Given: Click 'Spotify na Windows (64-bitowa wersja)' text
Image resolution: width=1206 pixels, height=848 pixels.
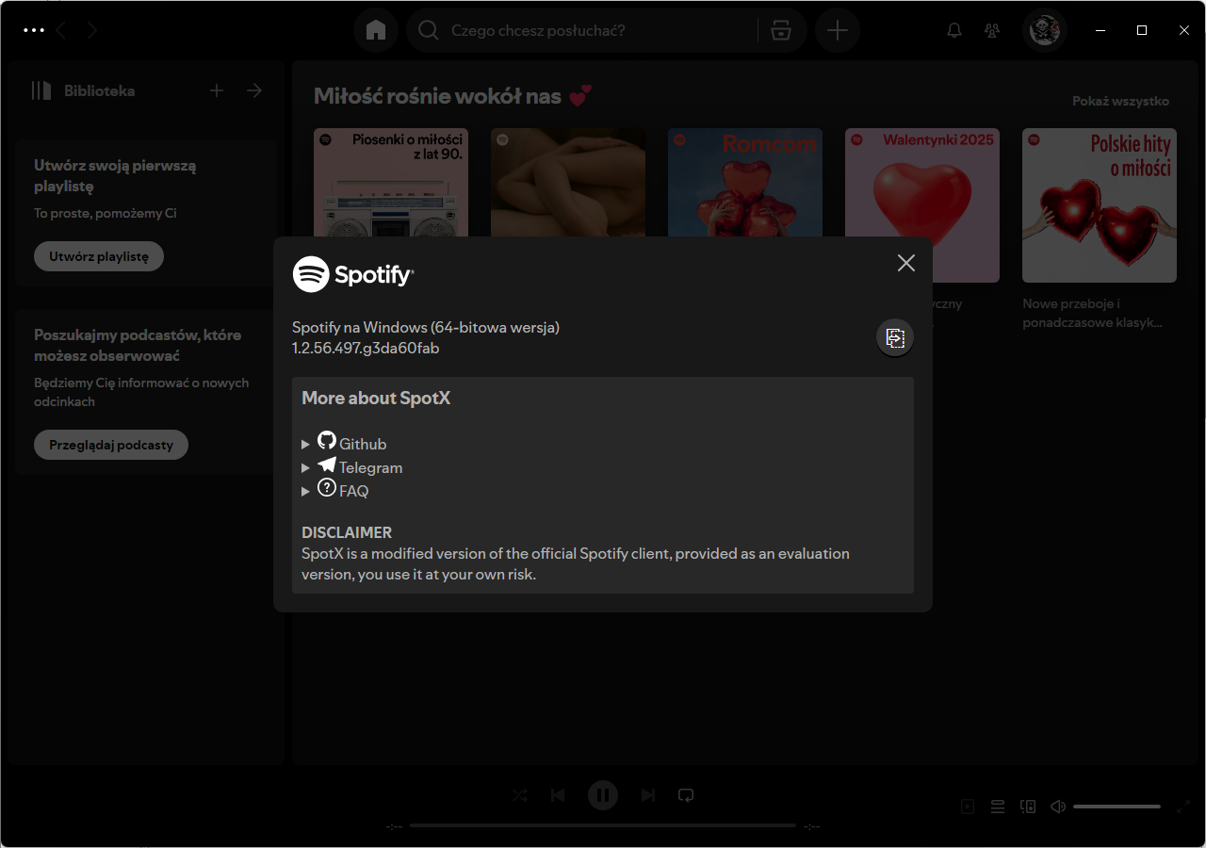Looking at the screenshot, I should click(426, 327).
